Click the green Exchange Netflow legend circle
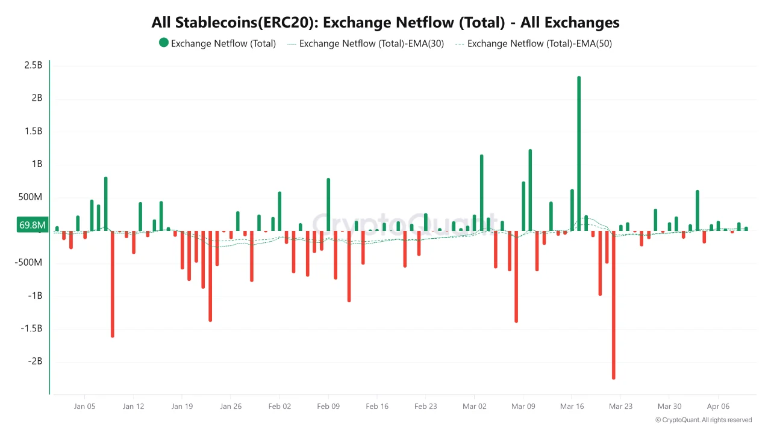Screen dimensions: 771x433 click(163, 43)
